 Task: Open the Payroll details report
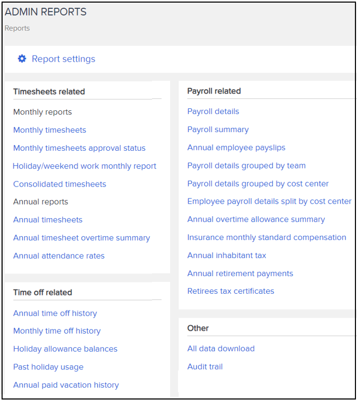[x=213, y=111]
